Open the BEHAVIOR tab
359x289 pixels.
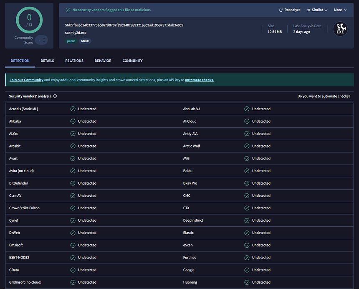click(103, 61)
